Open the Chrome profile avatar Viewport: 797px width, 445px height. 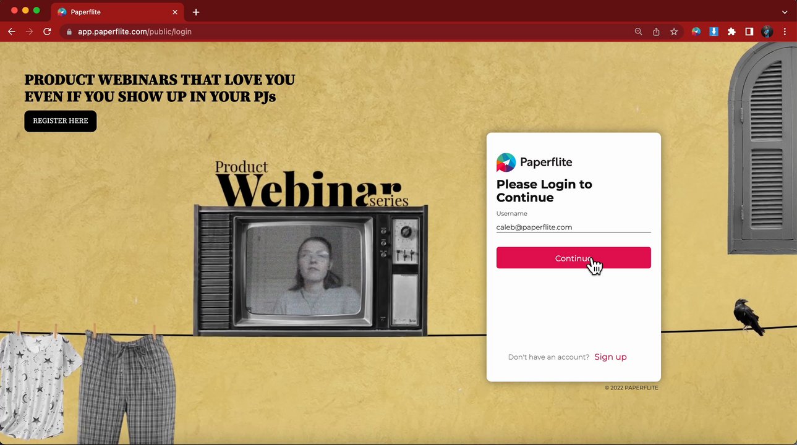click(767, 32)
